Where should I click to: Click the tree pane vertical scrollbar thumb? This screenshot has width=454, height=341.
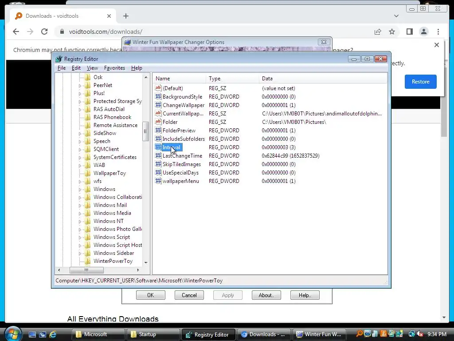[x=145, y=131]
